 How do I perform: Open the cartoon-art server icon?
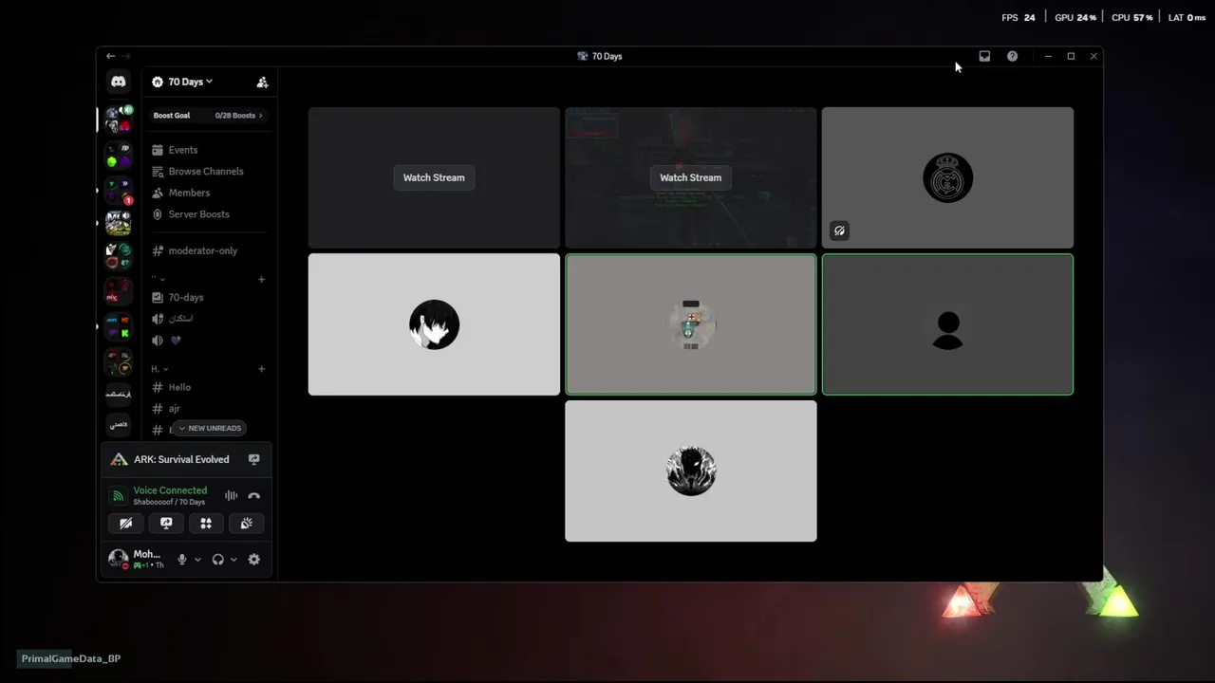click(119, 223)
